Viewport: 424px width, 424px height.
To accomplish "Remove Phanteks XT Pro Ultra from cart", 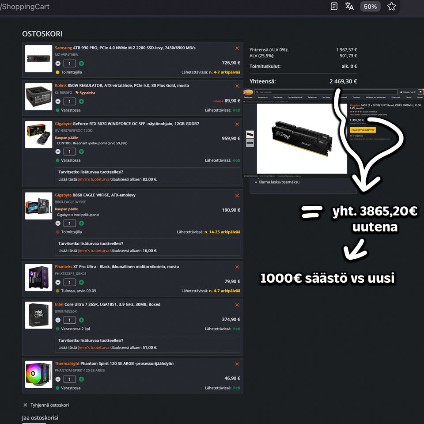I will tap(237, 267).
